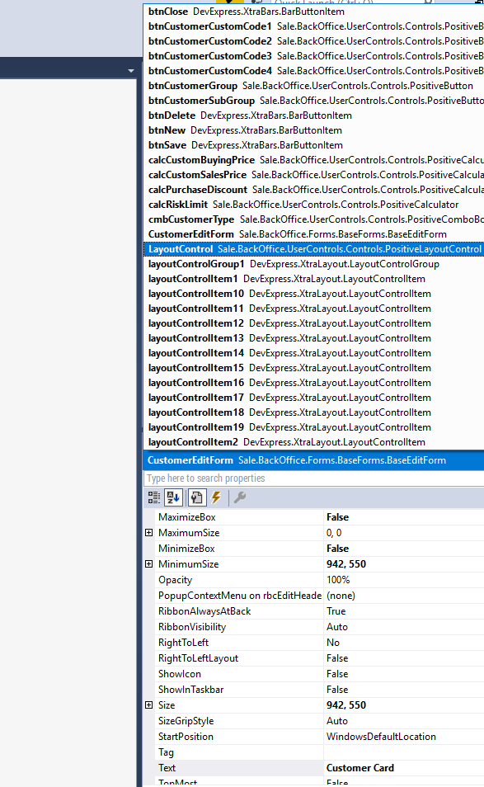Viewport: 484px width, 787px height.
Task: Focus the search properties field
Action: click(314, 478)
